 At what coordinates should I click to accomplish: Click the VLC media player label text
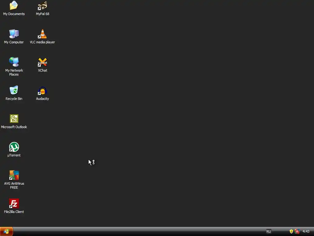coord(42,42)
